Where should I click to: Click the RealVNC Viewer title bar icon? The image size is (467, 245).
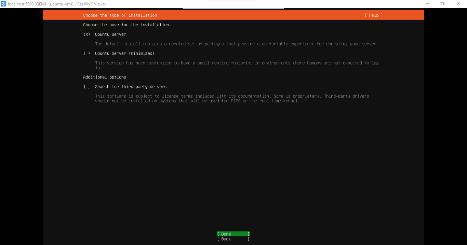pos(3,4)
